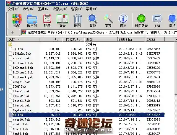This screenshot has height=135, width=177.
Task: Select file Items4.pak
Action: (x=21, y=105)
